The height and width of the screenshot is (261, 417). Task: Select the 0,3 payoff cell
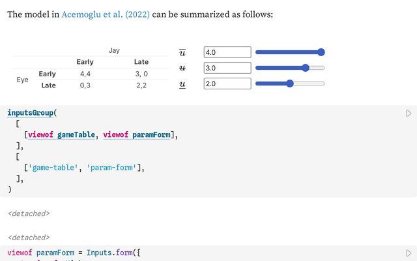click(x=85, y=85)
